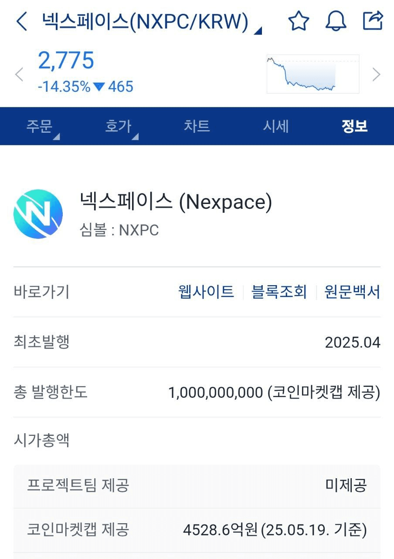The image size is (394, 559).
Task: Open the 블록조회 link
Action: point(279,292)
